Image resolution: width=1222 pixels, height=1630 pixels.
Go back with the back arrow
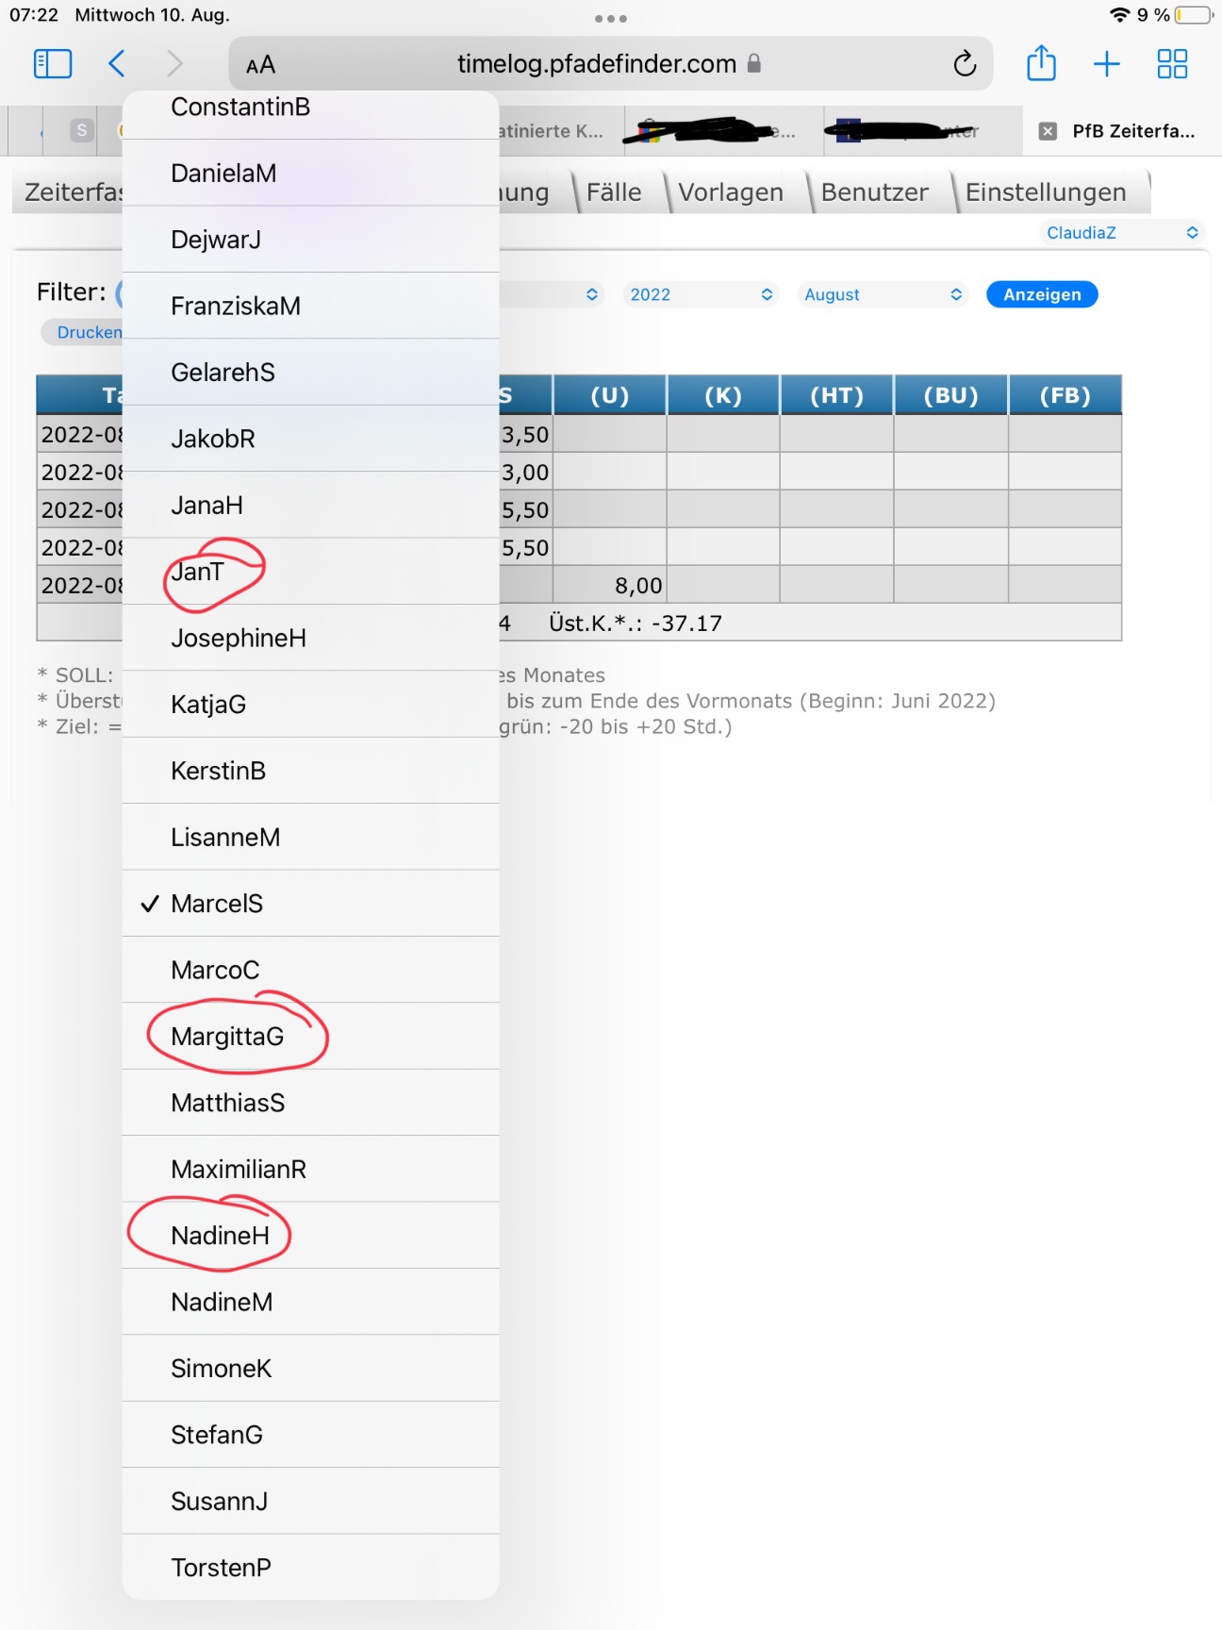coord(117,64)
